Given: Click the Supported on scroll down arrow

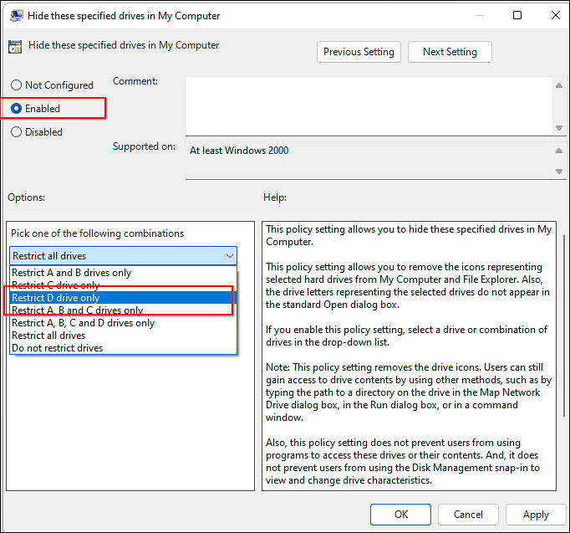Looking at the screenshot, I should 559,171.
